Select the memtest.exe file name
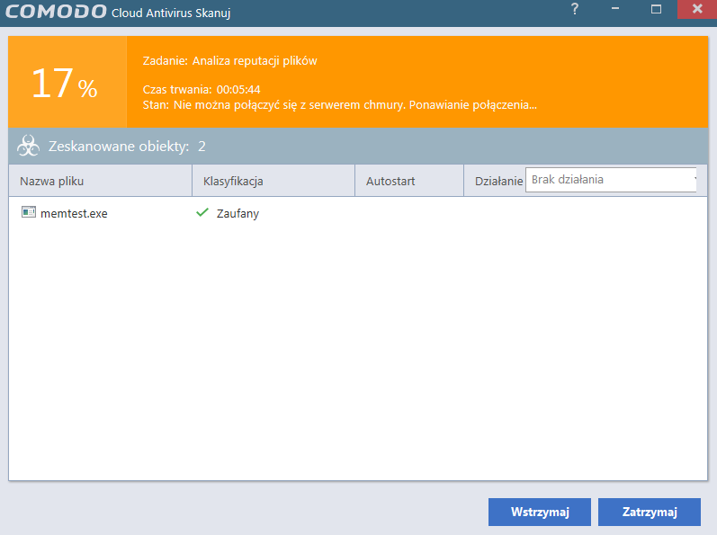Screen dimensions: 717x535 74,213
